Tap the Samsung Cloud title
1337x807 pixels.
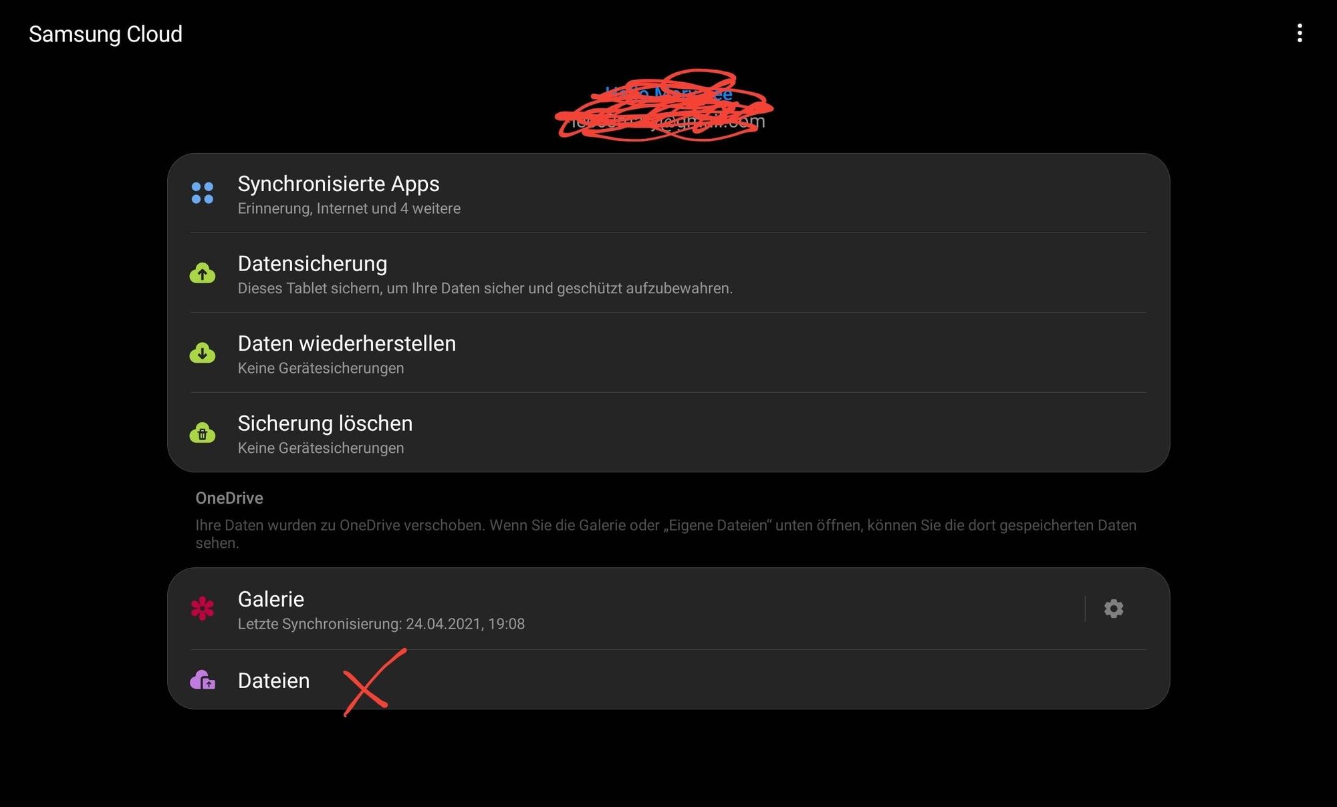click(106, 34)
